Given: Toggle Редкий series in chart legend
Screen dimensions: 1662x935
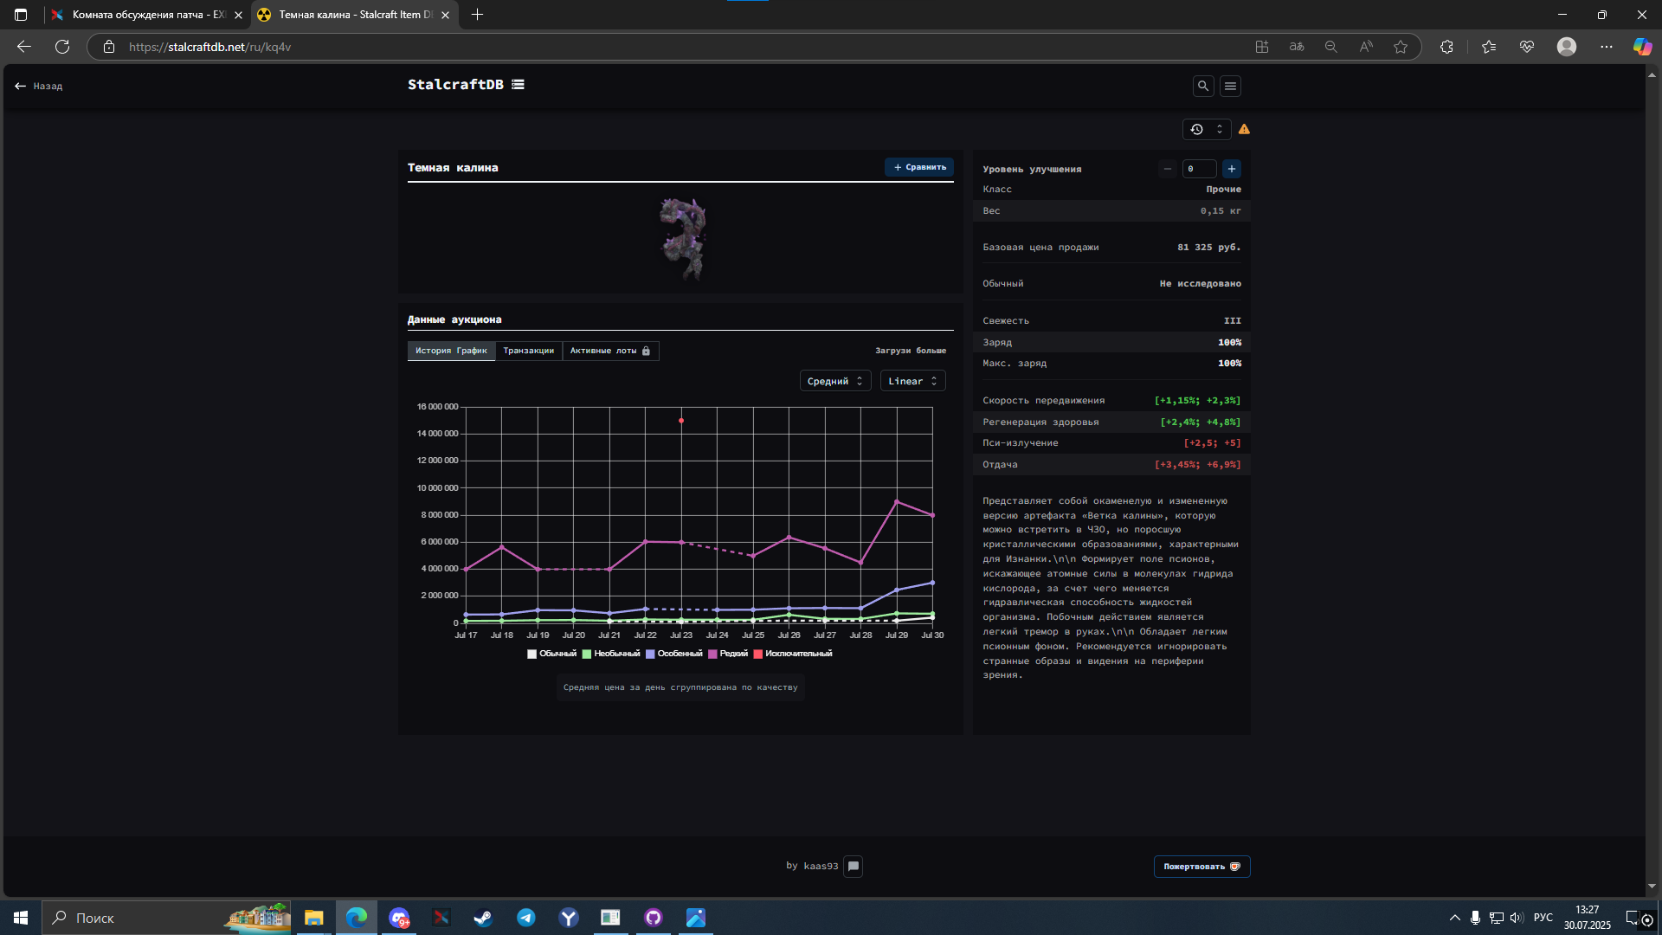Looking at the screenshot, I should pyautogui.click(x=727, y=654).
